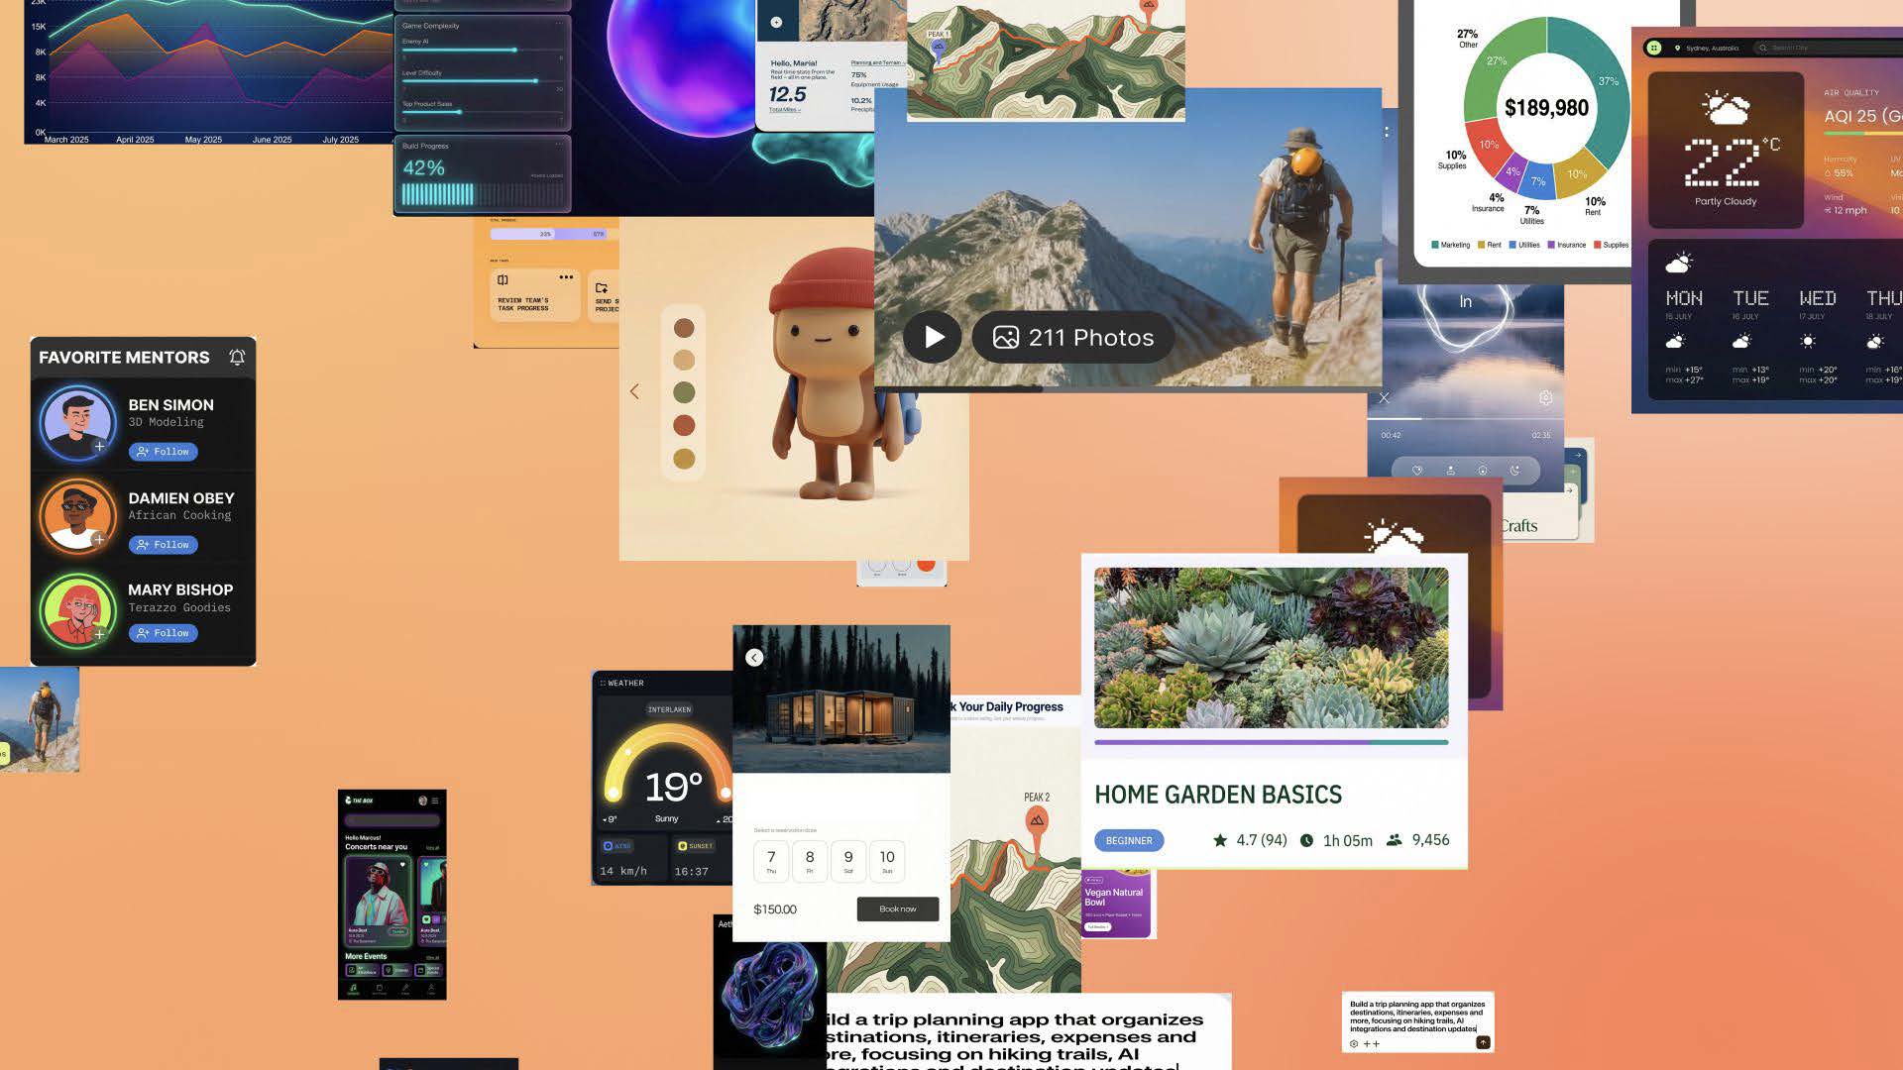Play the hiking video
This screenshot has width=1903, height=1070.
tap(932, 337)
